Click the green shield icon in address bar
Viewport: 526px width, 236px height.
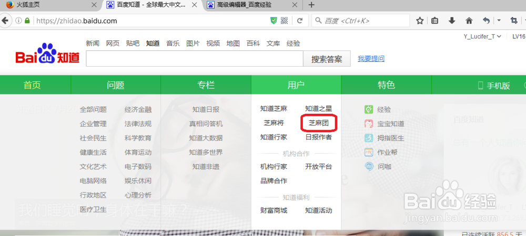274,21
